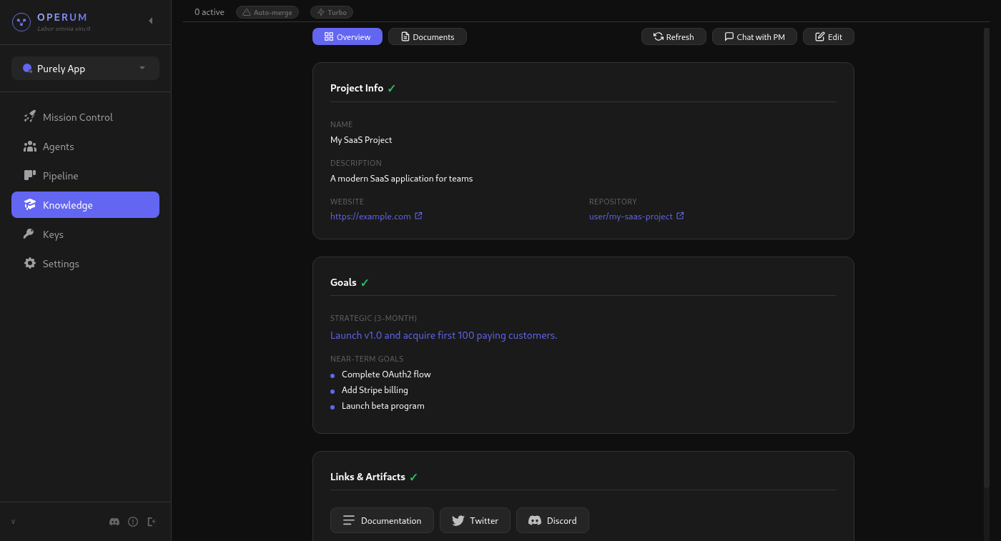Viewport: 1001px width, 541px height.
Task: Switch to the Documents tab
Action: 427,36
